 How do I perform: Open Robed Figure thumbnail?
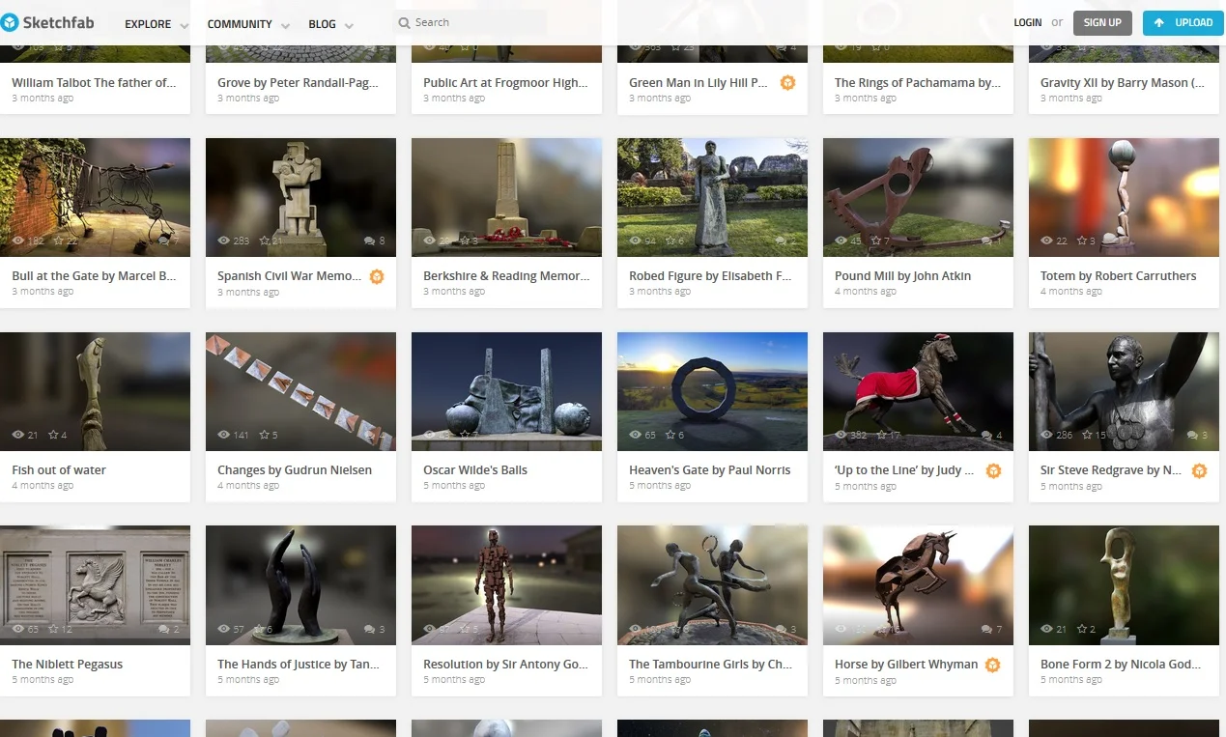712,197
